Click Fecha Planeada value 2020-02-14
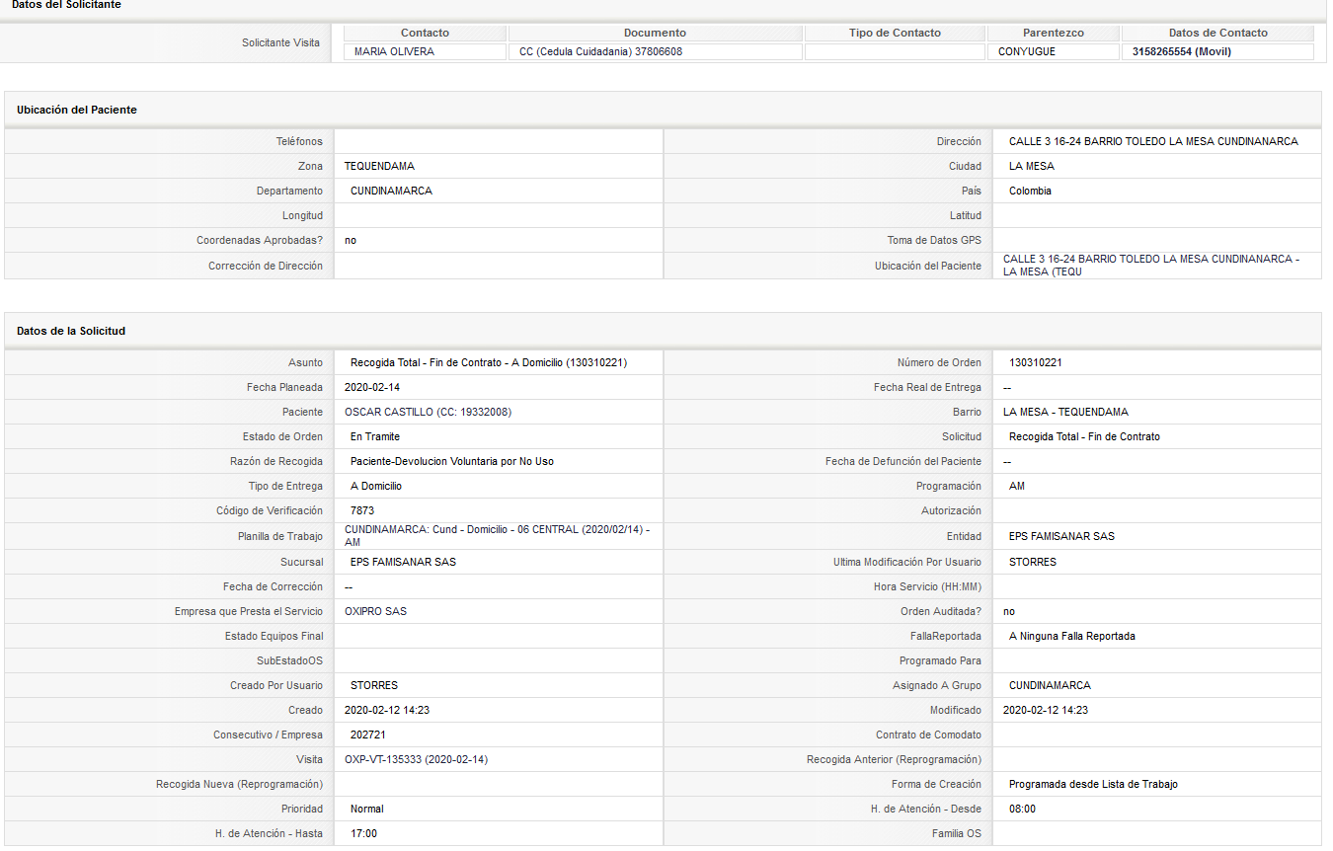The image size is (1333, 851). point(374,387)
